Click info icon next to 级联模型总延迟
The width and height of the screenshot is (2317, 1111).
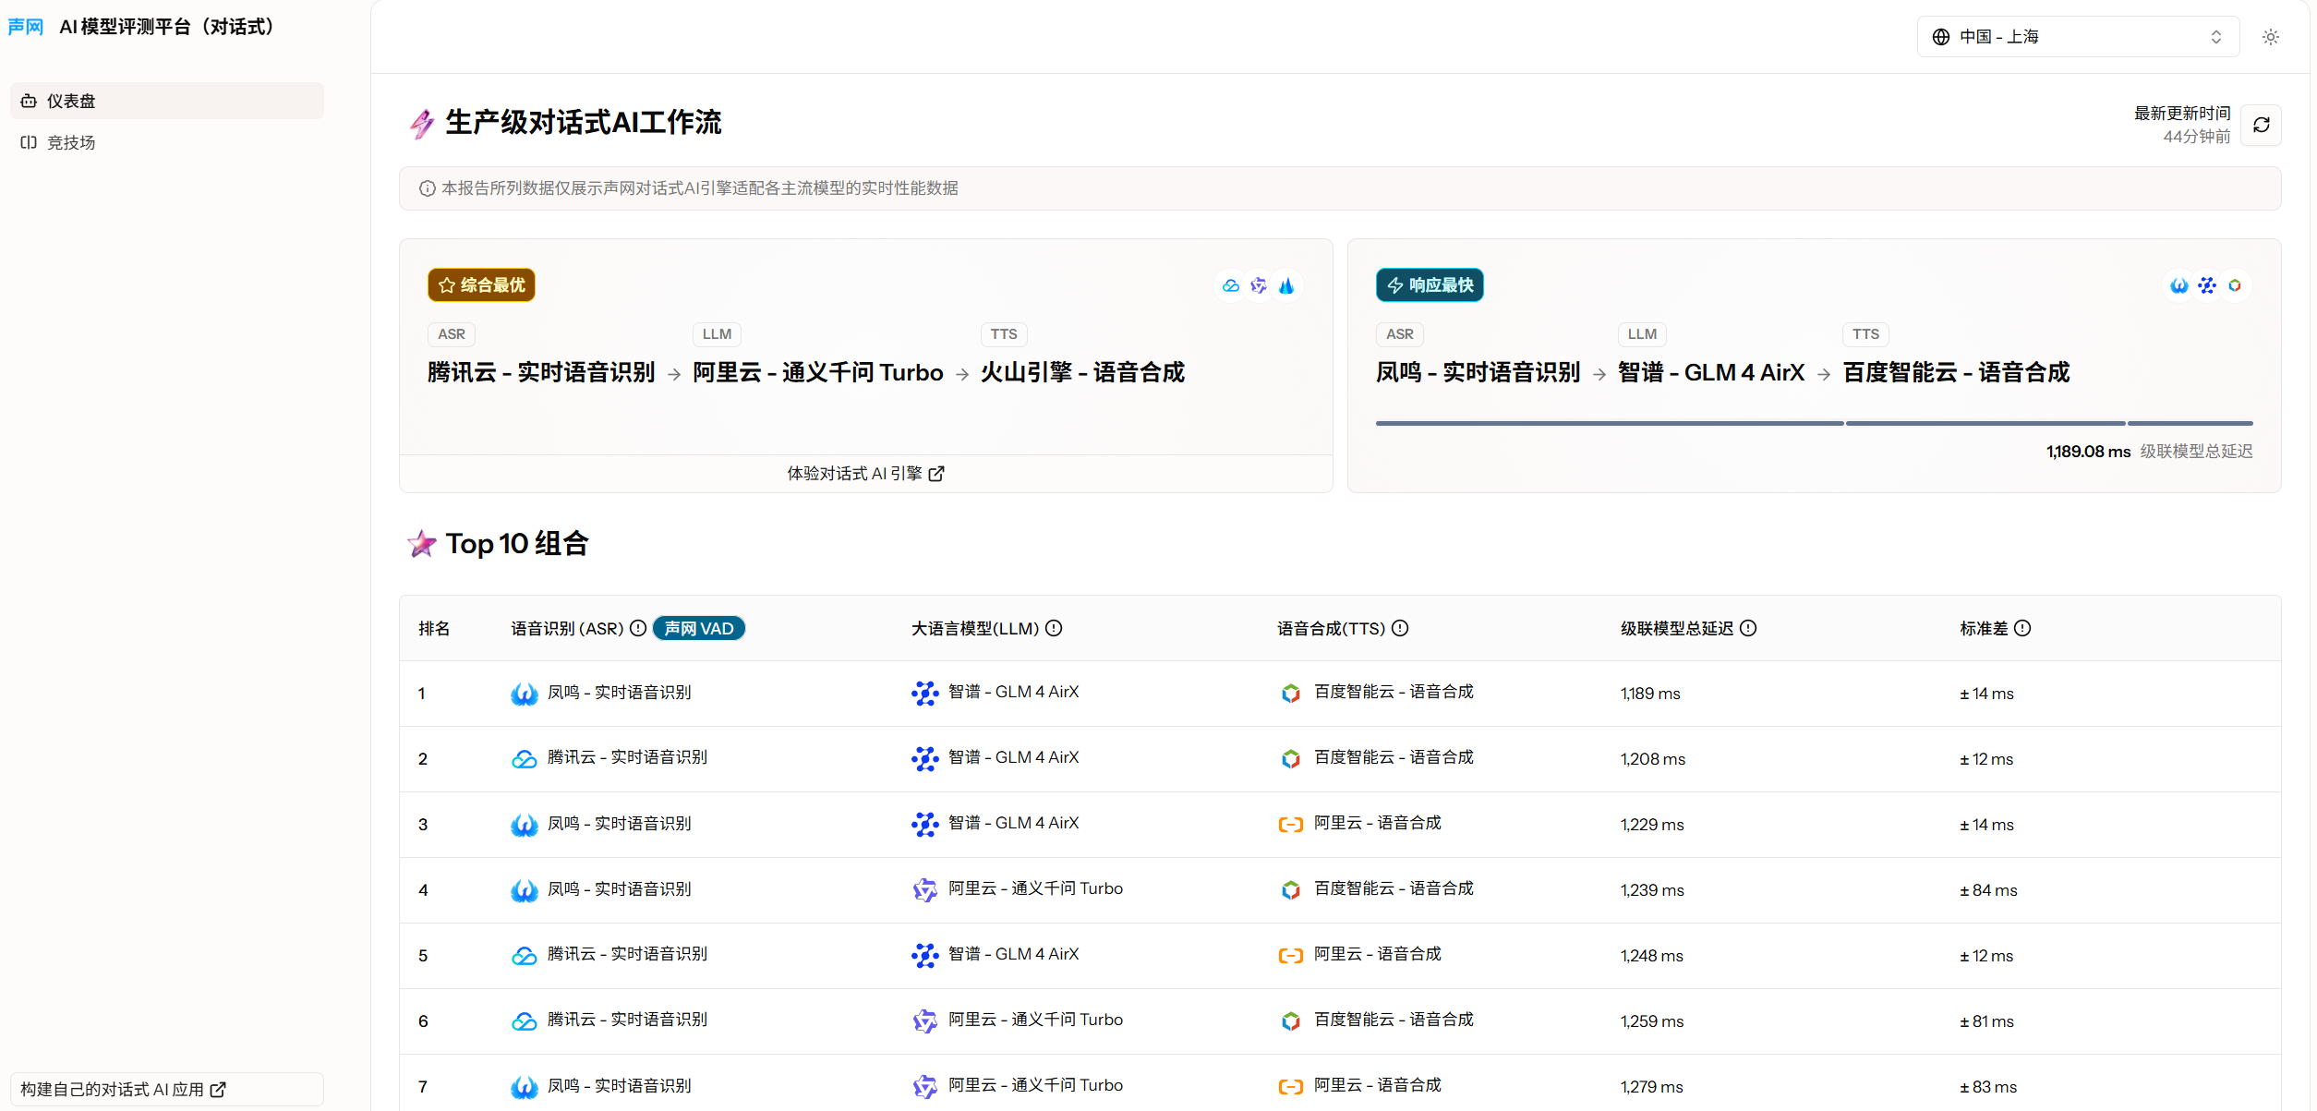click(1748, 629)
